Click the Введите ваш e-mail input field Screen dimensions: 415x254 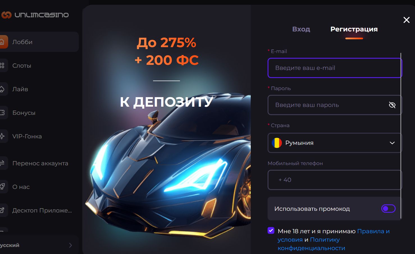pos(334,68)
